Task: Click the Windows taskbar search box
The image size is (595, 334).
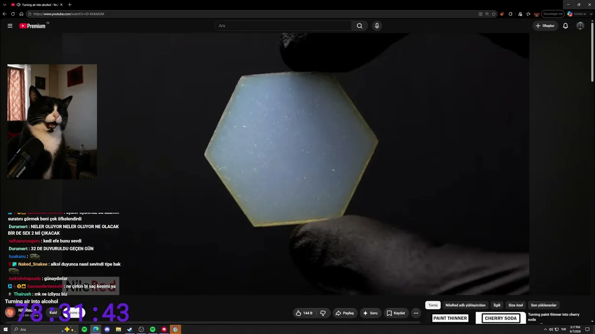Action: click(44, 329)
